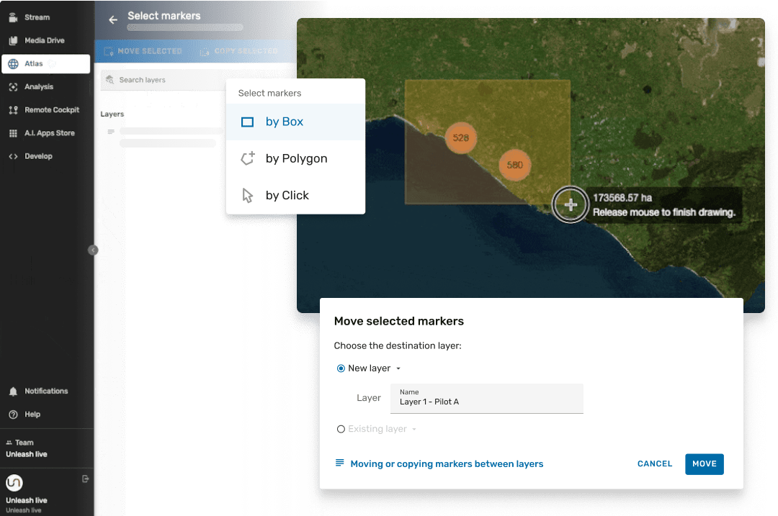Viewport: 778px width, 516px height.
Task: Select the 'New layer' radio button
Action: pos(340,368)
